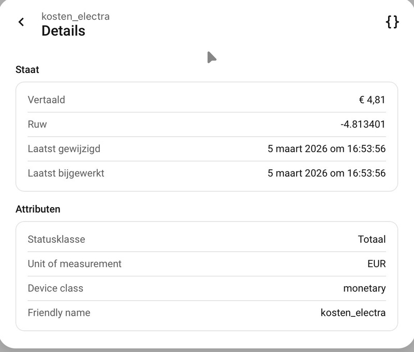Click the Details heading

(x=63, y=31)
